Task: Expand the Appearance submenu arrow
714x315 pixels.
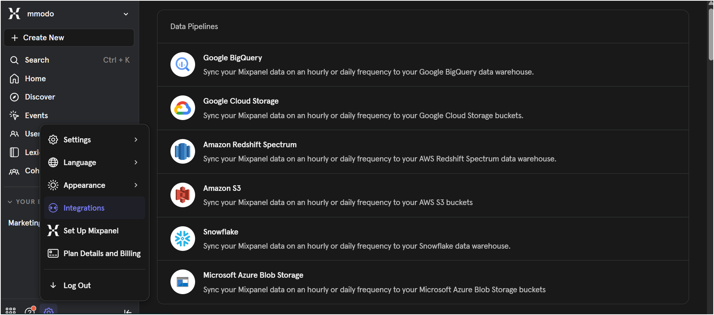Action: click(x=136, y=185)
